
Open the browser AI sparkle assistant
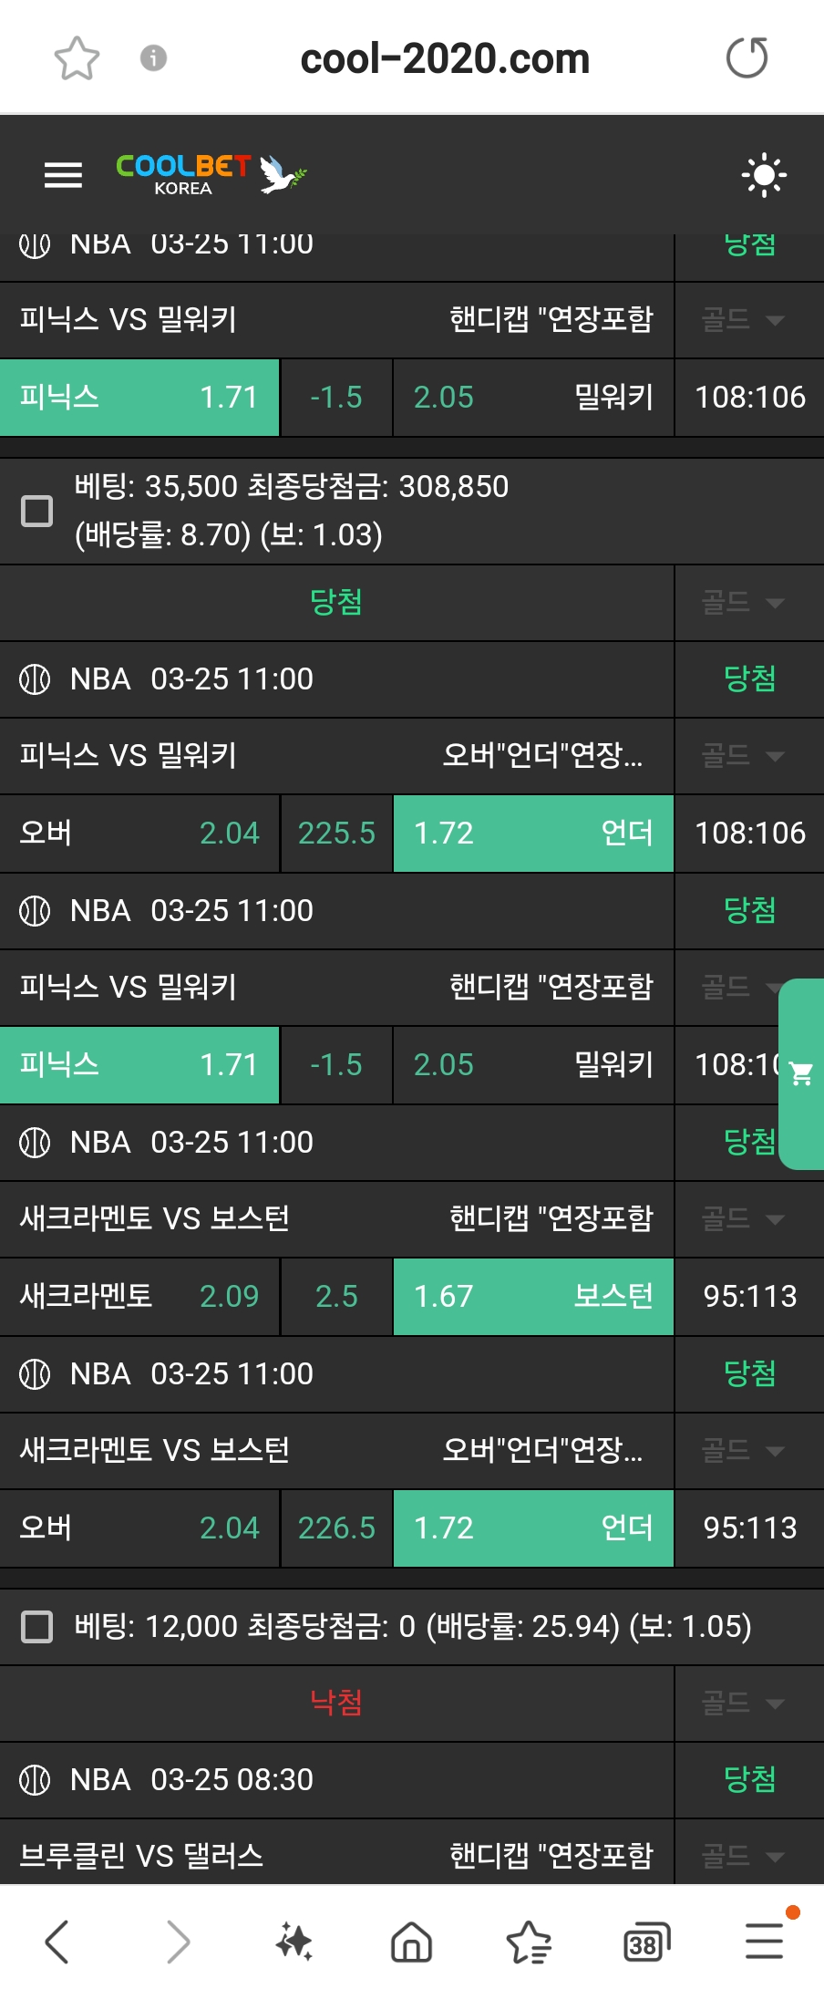[x=294, y=1941]
